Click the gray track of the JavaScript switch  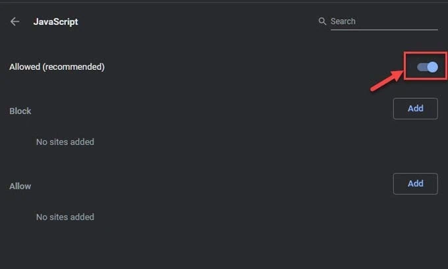[422, 67]
